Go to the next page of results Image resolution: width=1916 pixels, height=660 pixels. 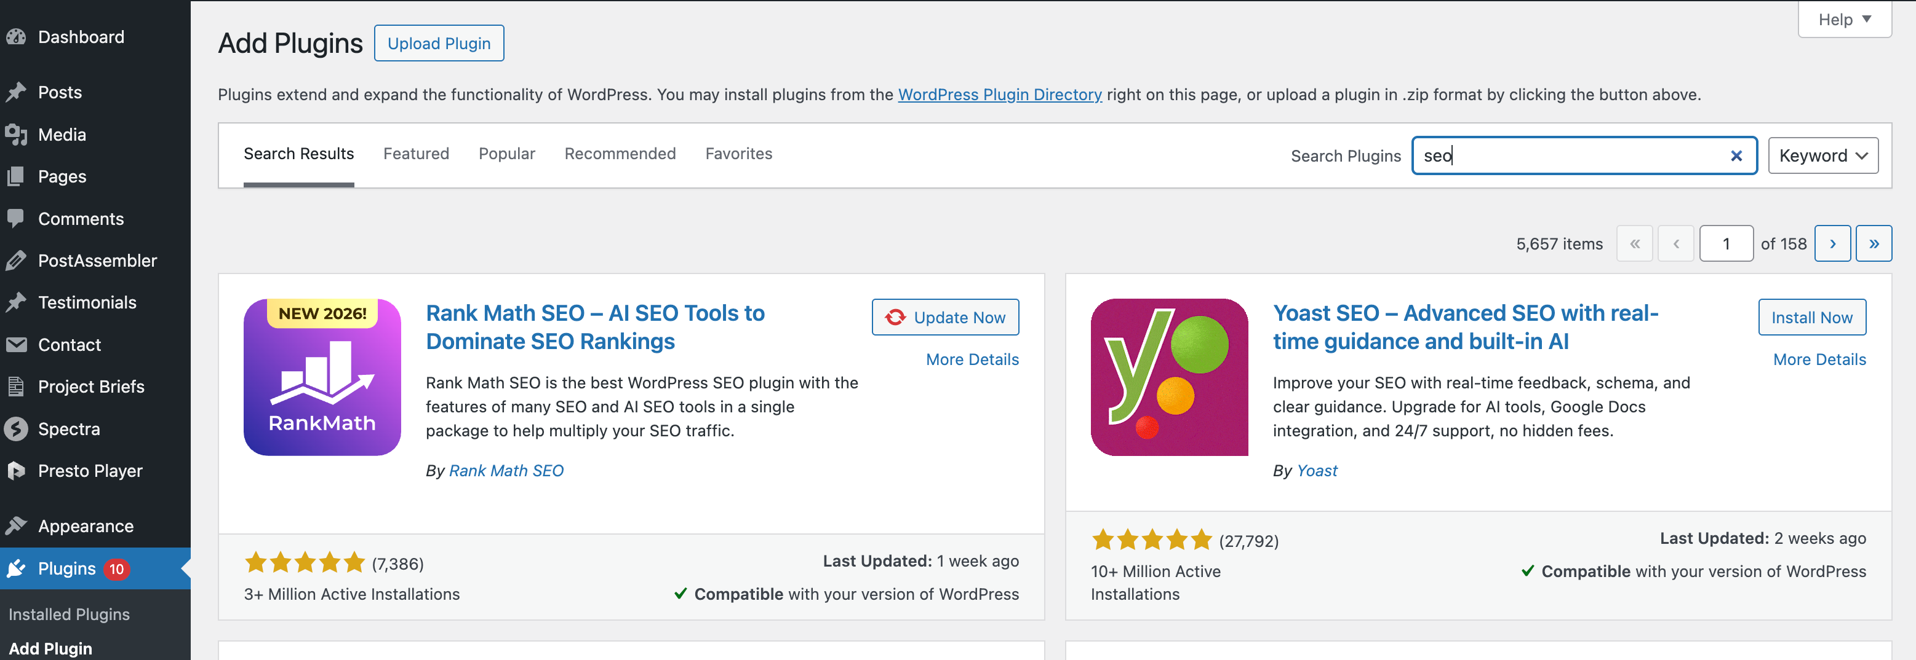click(1833, 243)
